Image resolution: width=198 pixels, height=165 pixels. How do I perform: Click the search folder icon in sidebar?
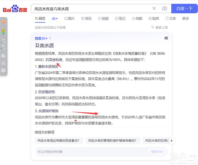(x=3, y=70)
